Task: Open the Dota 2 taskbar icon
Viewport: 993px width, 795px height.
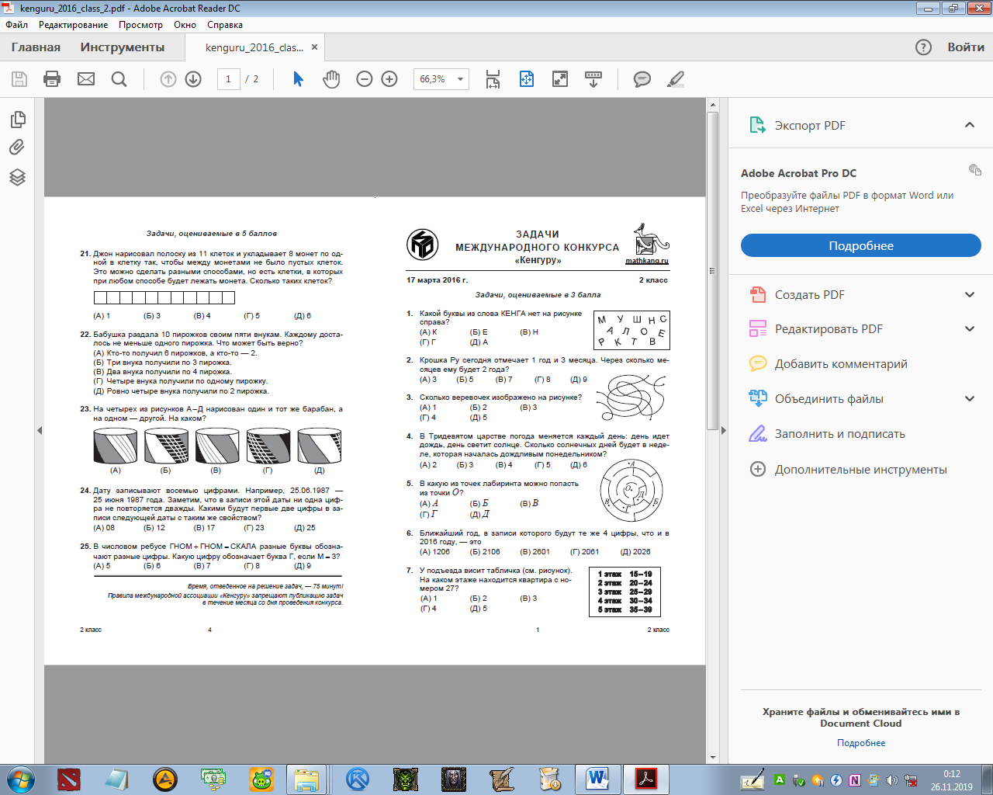Action: pos(69,779)
